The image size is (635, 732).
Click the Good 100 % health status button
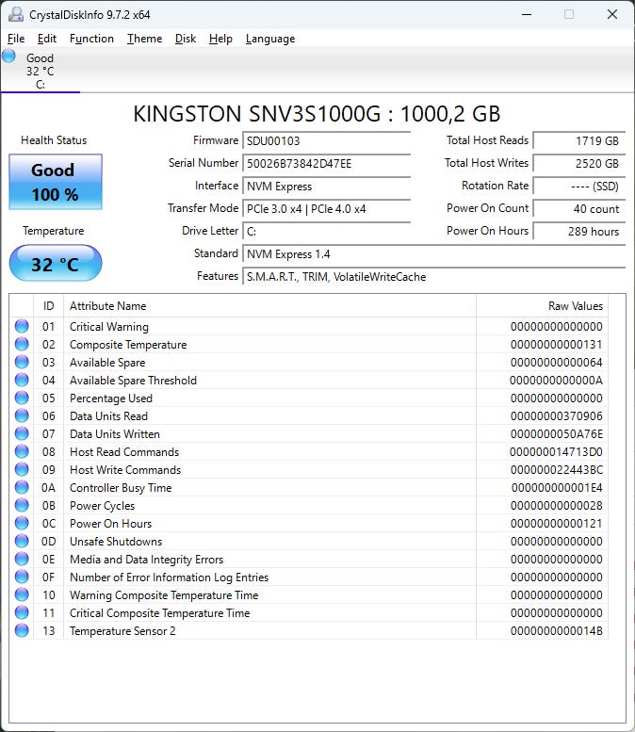point(55,182)
